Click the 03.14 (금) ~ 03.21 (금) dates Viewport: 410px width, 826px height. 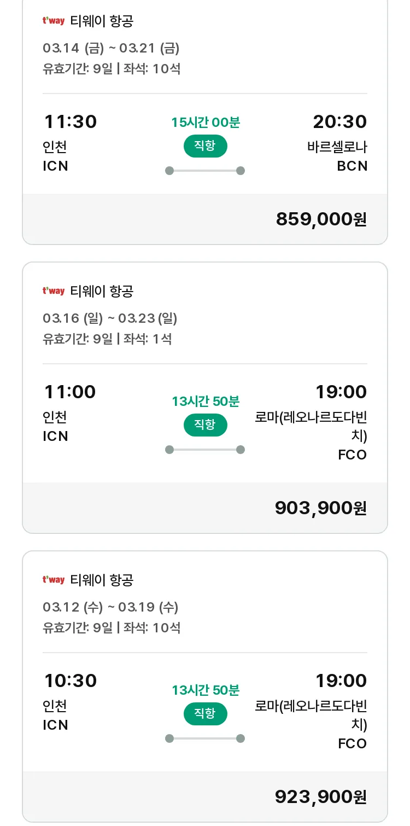pos(111,48)
